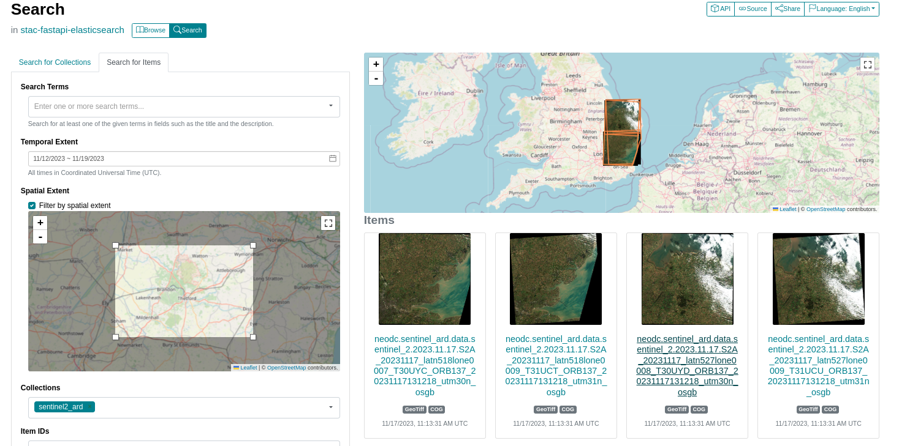
Task: Open stac-fastapi-elasticsearch link
Action: point(72,29)
